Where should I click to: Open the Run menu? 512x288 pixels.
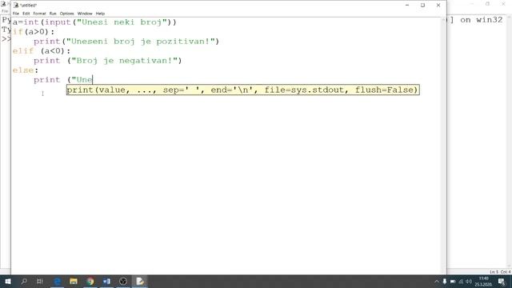point(53,14)
